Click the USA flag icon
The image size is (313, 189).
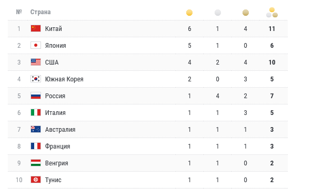pyautogui.click(x=36, y=62)
